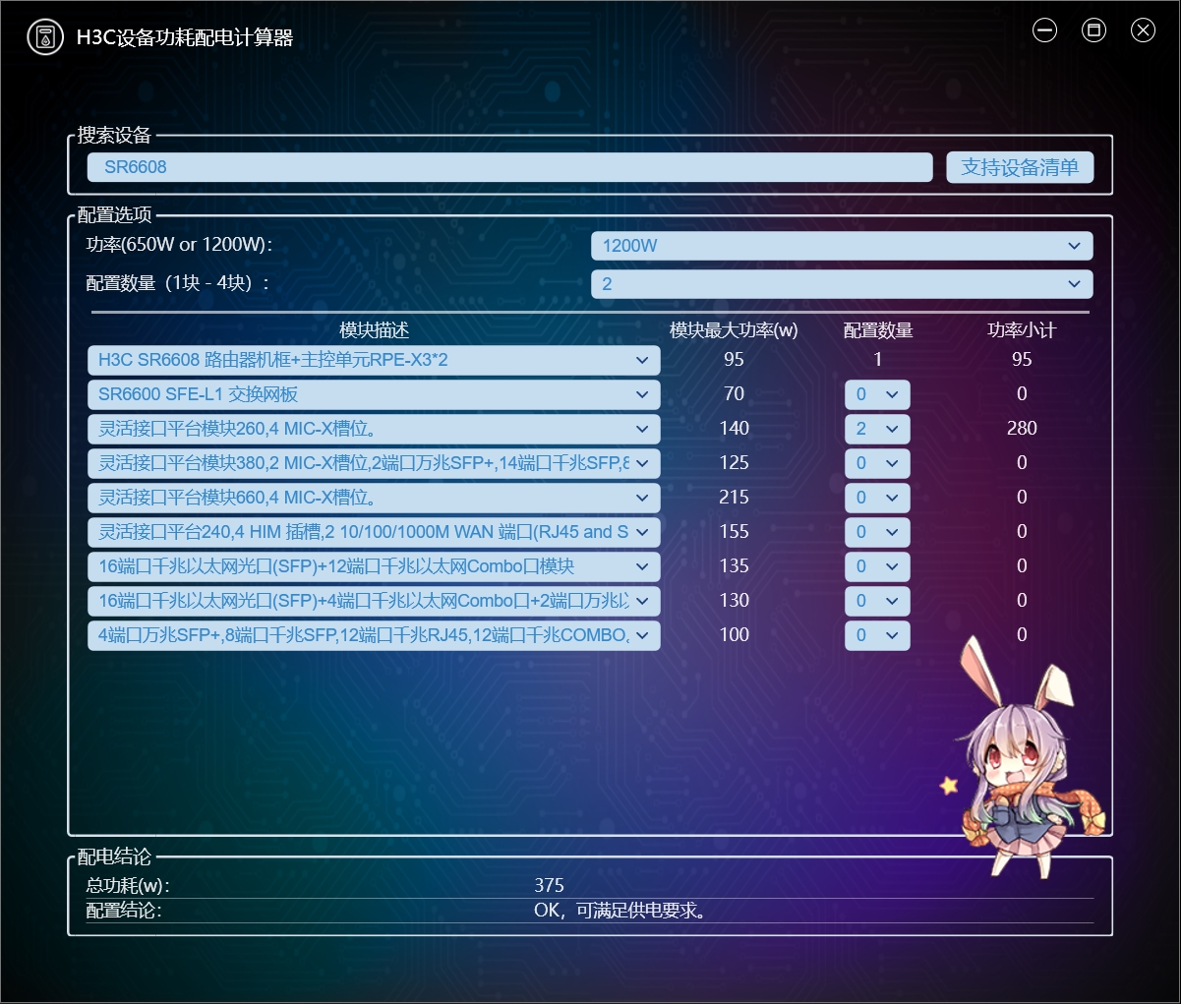Click the 215 max power value
The width and height of the screenshot is (1181, 1004).
click(734, 497)
